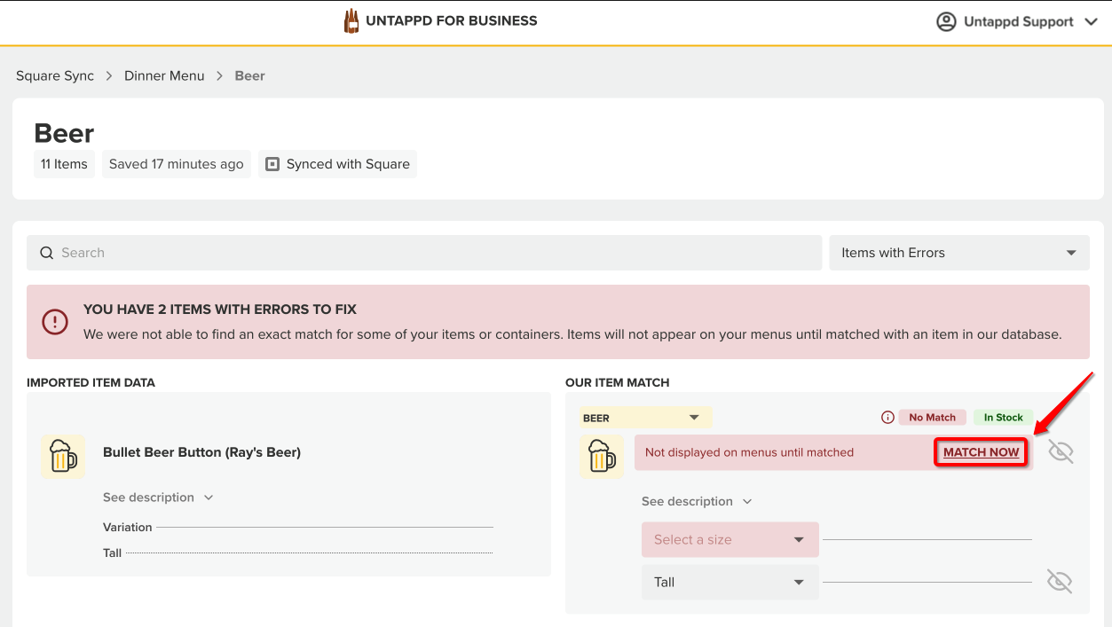Click beer mug icon in Our Item Match
Viewport: 1112px width, 627px height.
point(602,457)
